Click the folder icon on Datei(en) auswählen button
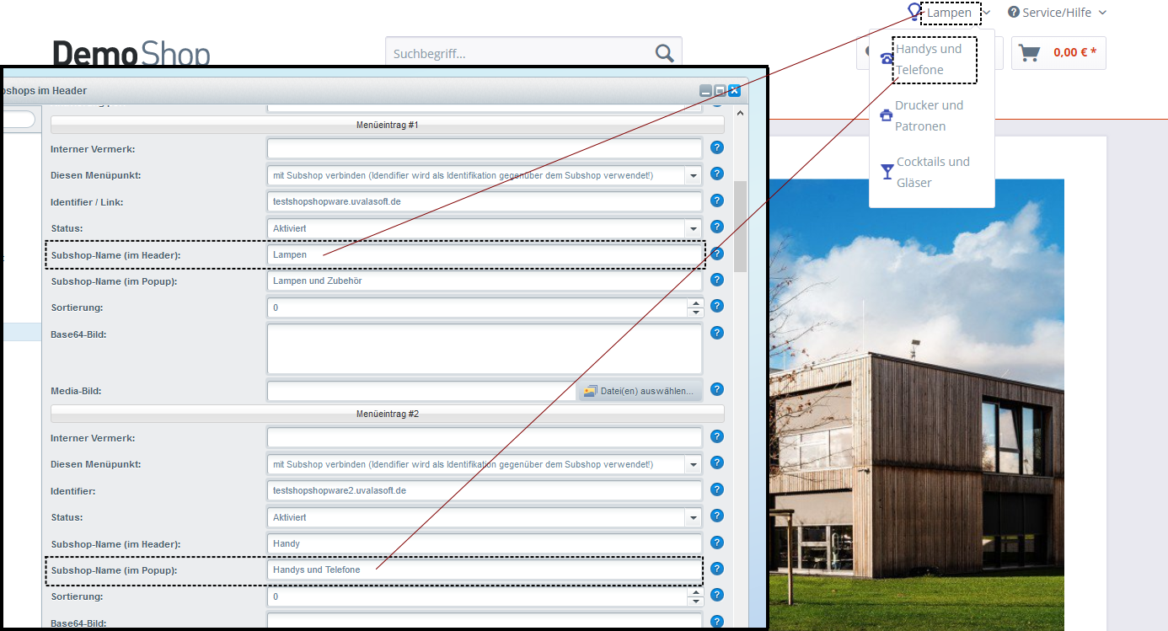 point(590,391)
